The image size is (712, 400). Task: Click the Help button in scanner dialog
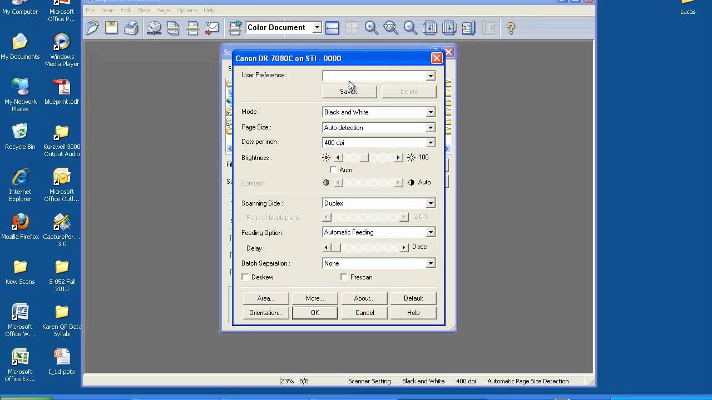413,313
